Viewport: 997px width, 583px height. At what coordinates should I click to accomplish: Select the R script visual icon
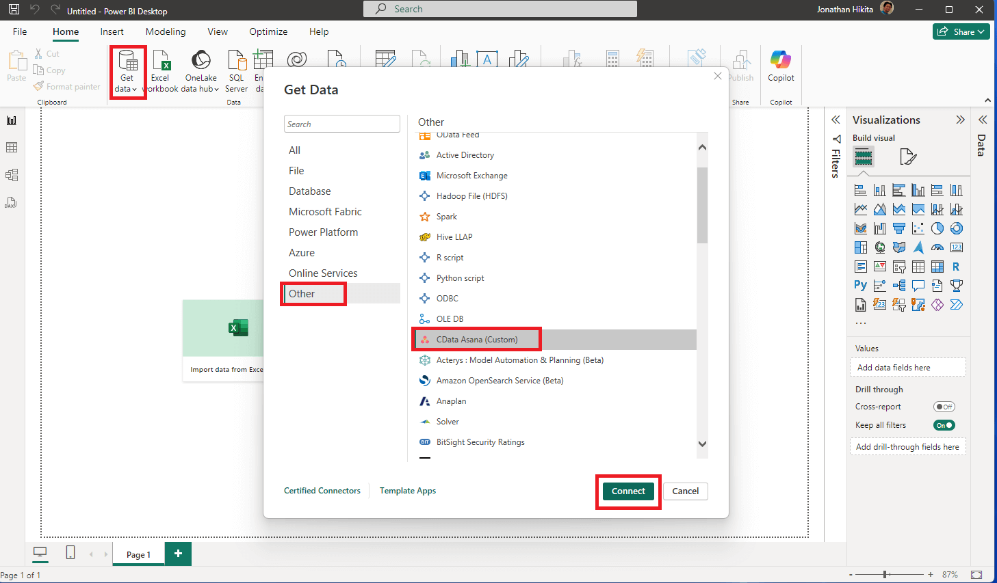click(956, 267)
